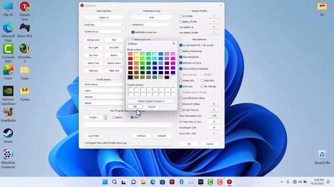Open the GeForce Experience desktop shortcut

(x=8, y=96)
